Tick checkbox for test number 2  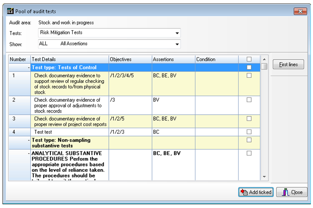(249, 100)
